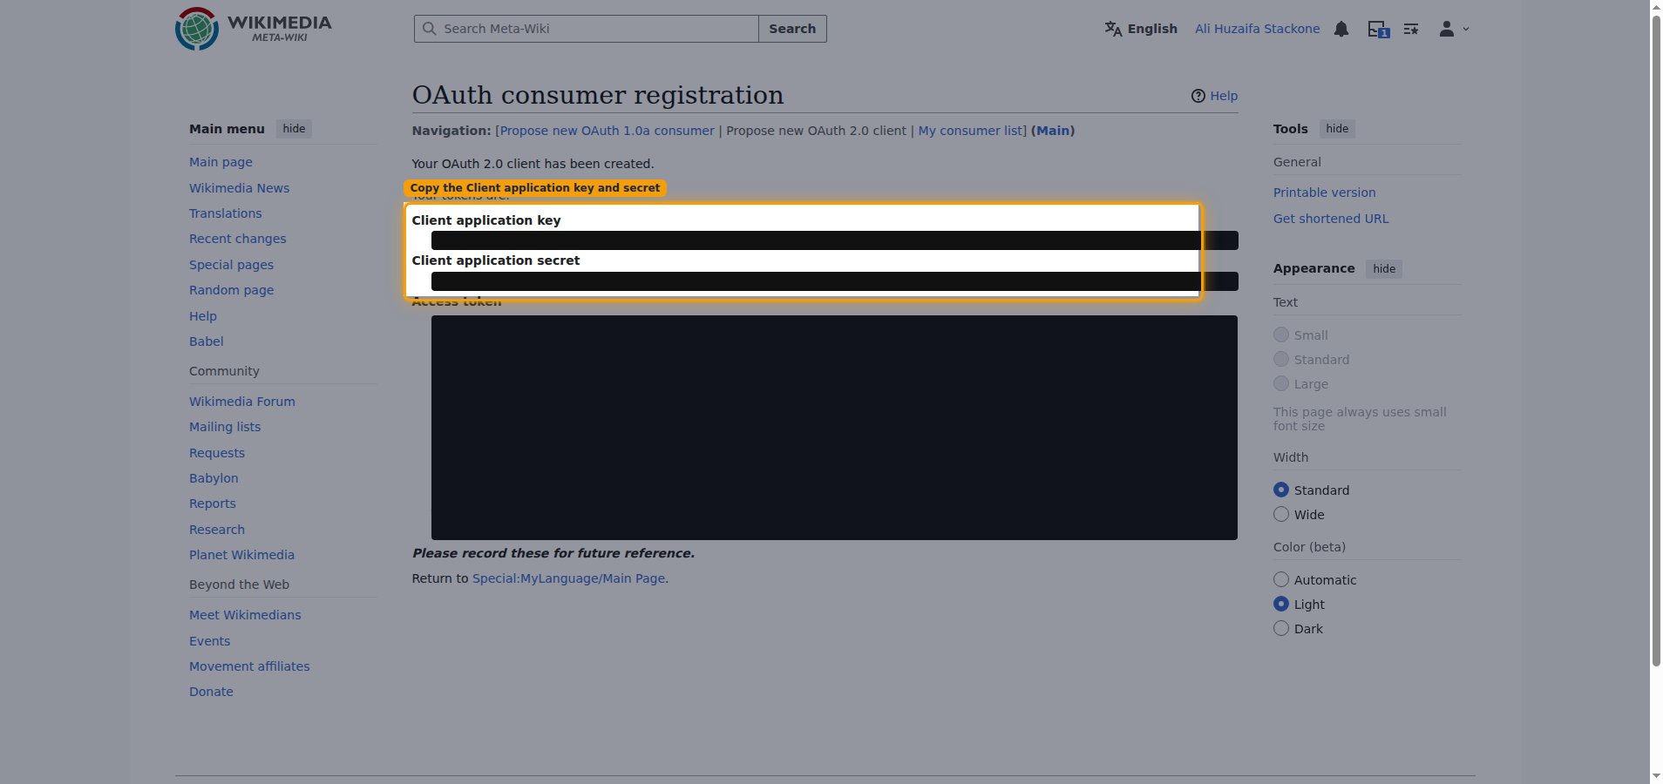The height and width of the screenshot is (784, 1663).
Task: Select Dark color mode
Action: pos(1281,628)
